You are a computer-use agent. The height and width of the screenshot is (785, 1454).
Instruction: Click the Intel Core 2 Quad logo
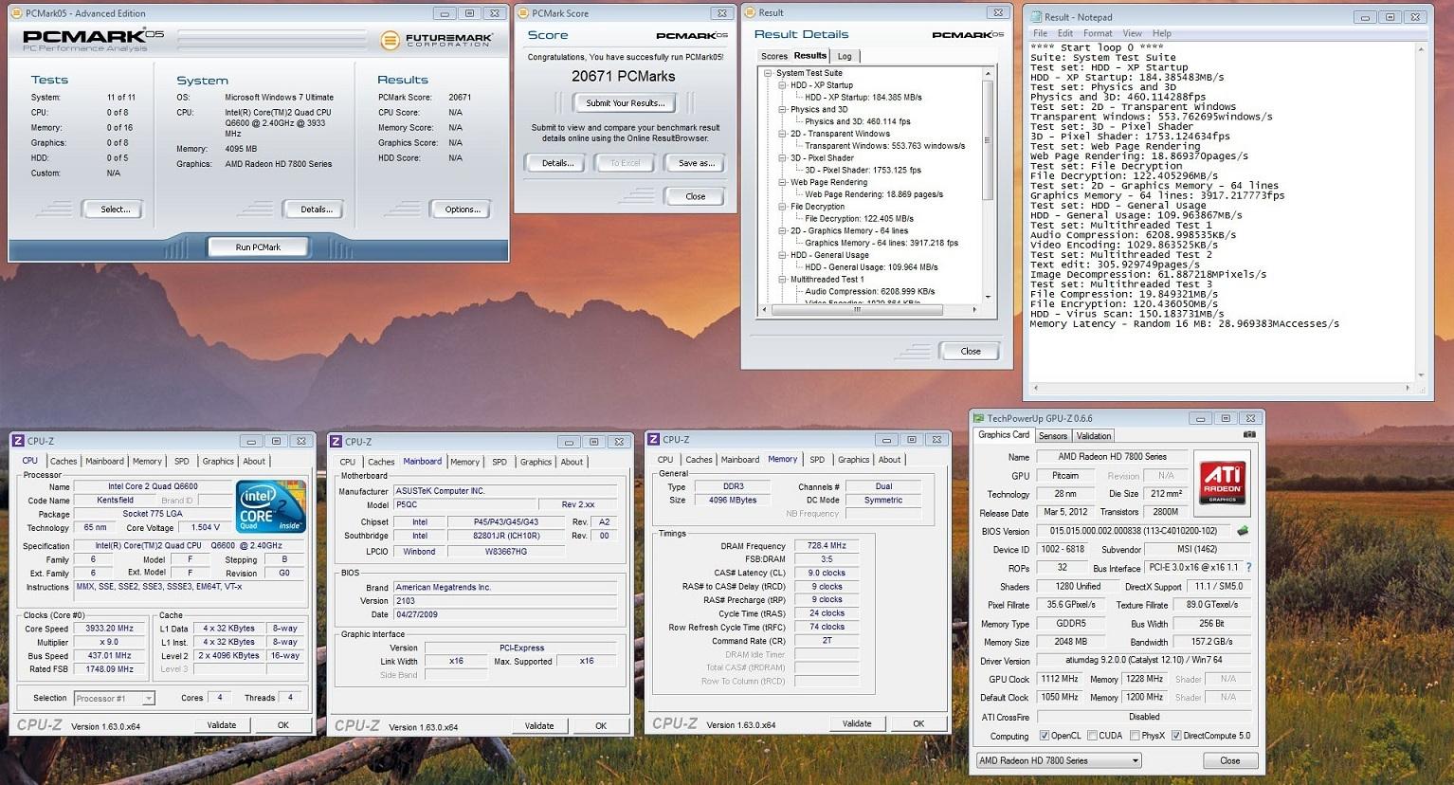pos(271,507)
